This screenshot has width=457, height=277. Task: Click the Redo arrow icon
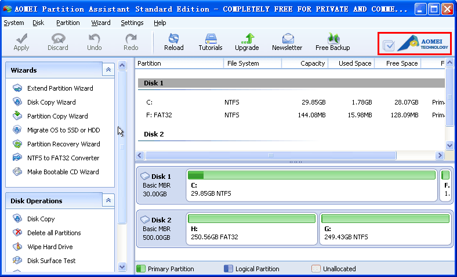point(131,38)
